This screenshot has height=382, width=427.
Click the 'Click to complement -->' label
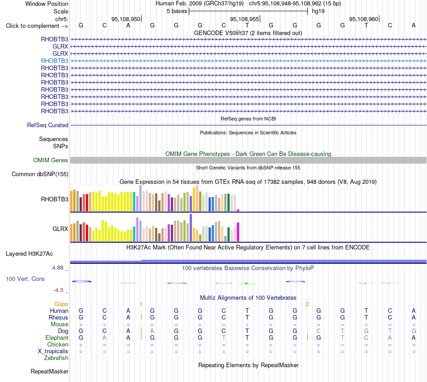(x=37, y=26)
